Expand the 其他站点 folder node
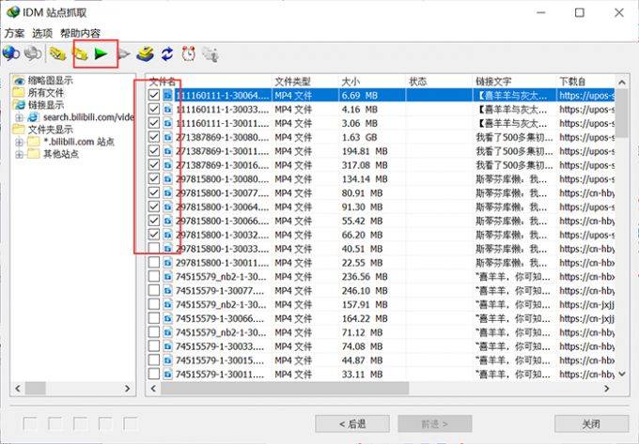Screen dimensions: 639x444 point(19,154)
